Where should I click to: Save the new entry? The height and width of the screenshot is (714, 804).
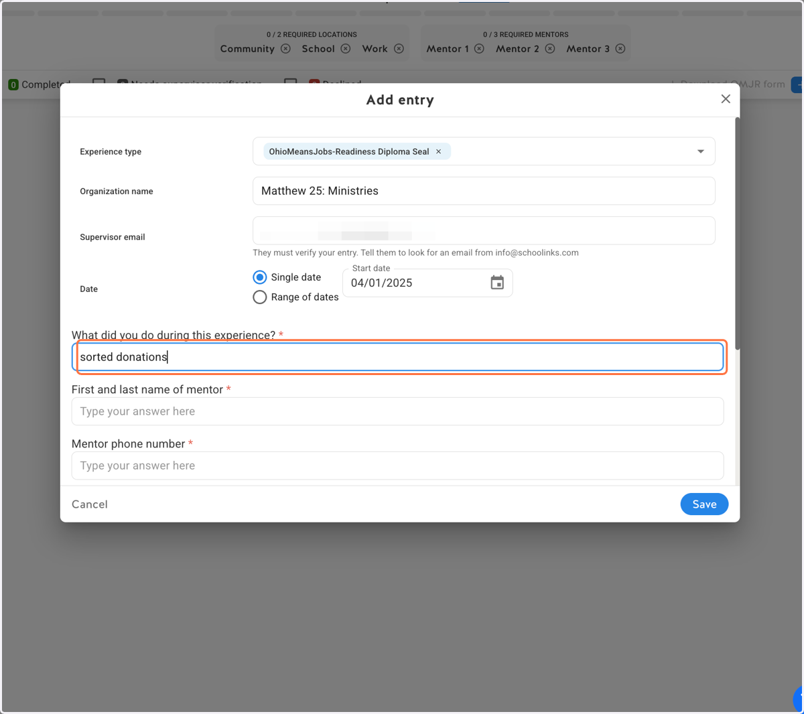tap(704, 504)
